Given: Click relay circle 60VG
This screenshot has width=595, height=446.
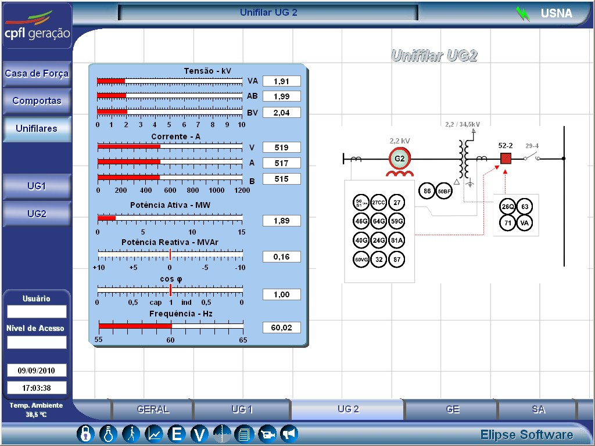Looking at the screenshot, I should coord(361,260).
